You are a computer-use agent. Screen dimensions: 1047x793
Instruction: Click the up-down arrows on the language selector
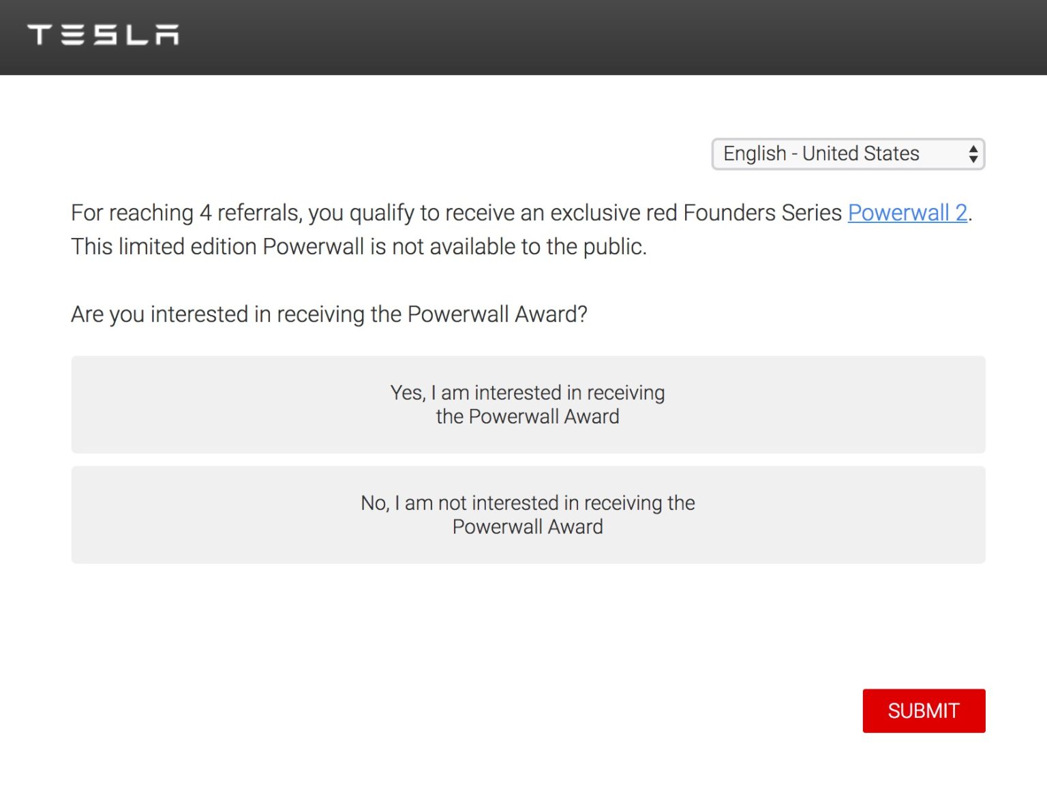[973, 154]
